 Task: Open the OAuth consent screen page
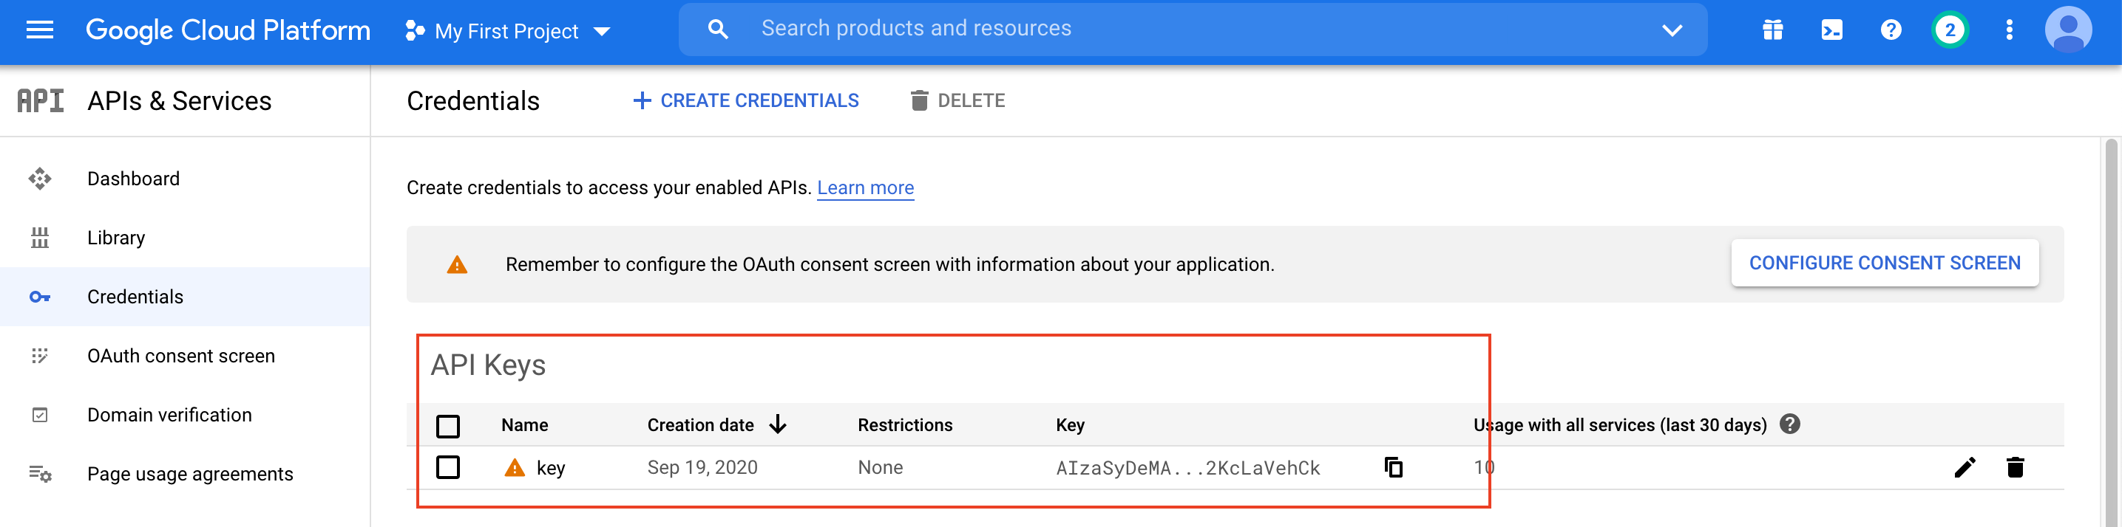tap(181, 355)
